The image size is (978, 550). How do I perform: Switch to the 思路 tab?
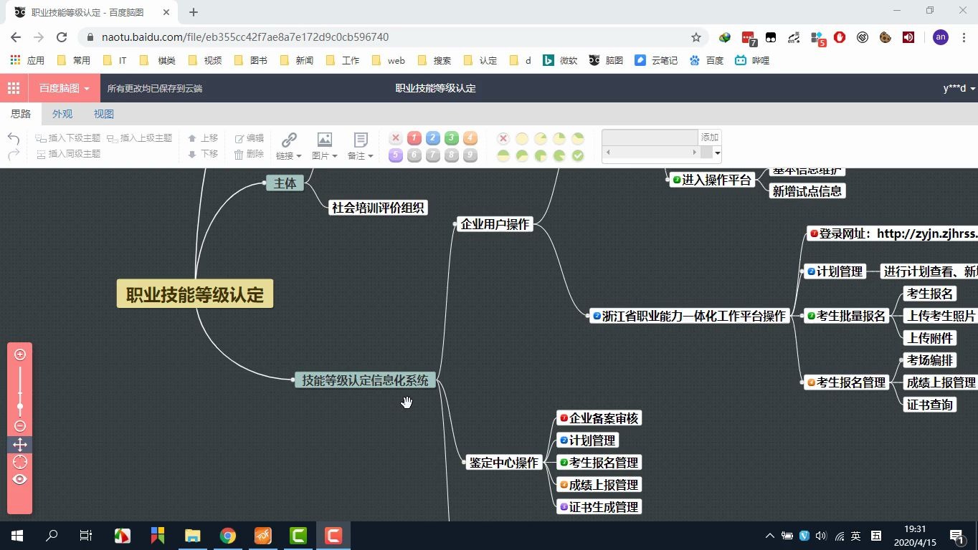[21, 114]
